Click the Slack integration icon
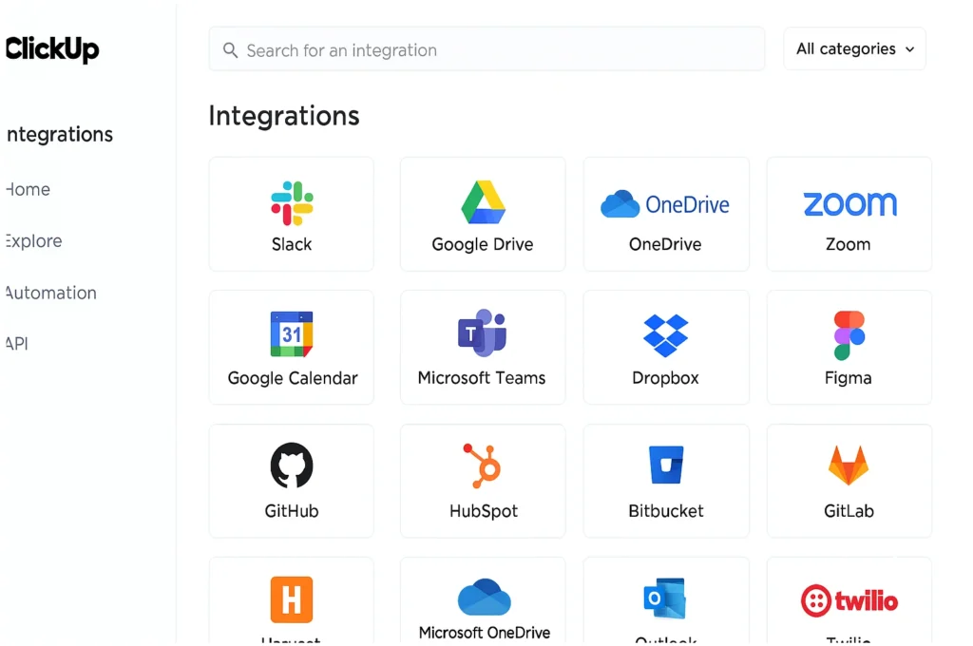Screen dimensions: 973x646 (292, 202)
